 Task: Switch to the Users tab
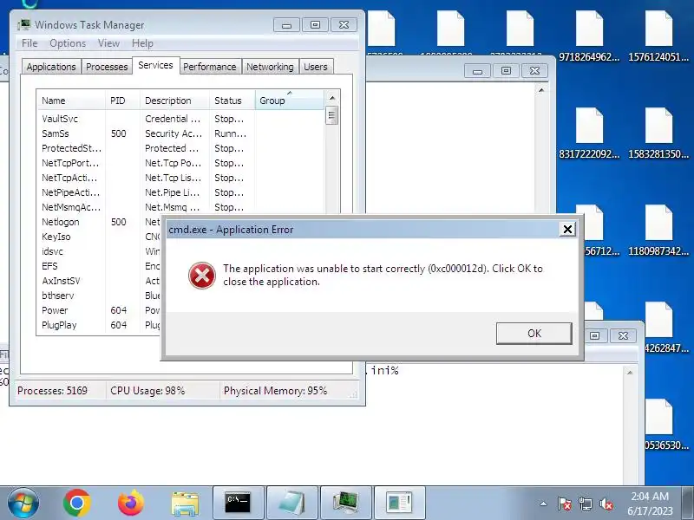click(316, 67)
